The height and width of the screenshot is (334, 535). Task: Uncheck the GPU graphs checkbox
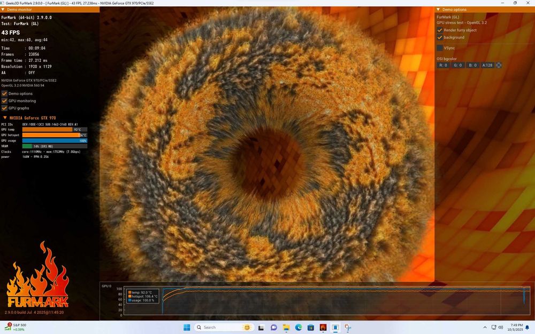coord(4,108)
